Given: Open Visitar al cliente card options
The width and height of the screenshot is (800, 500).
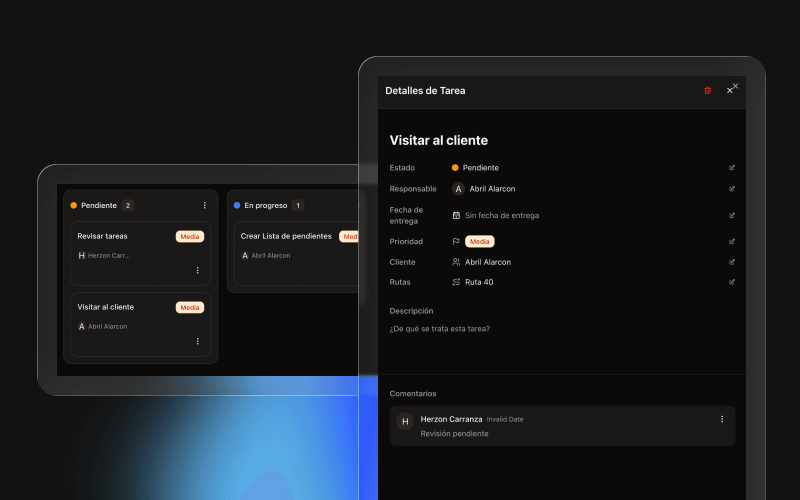Looking at the screenshot, I should (x=198, y=341).
